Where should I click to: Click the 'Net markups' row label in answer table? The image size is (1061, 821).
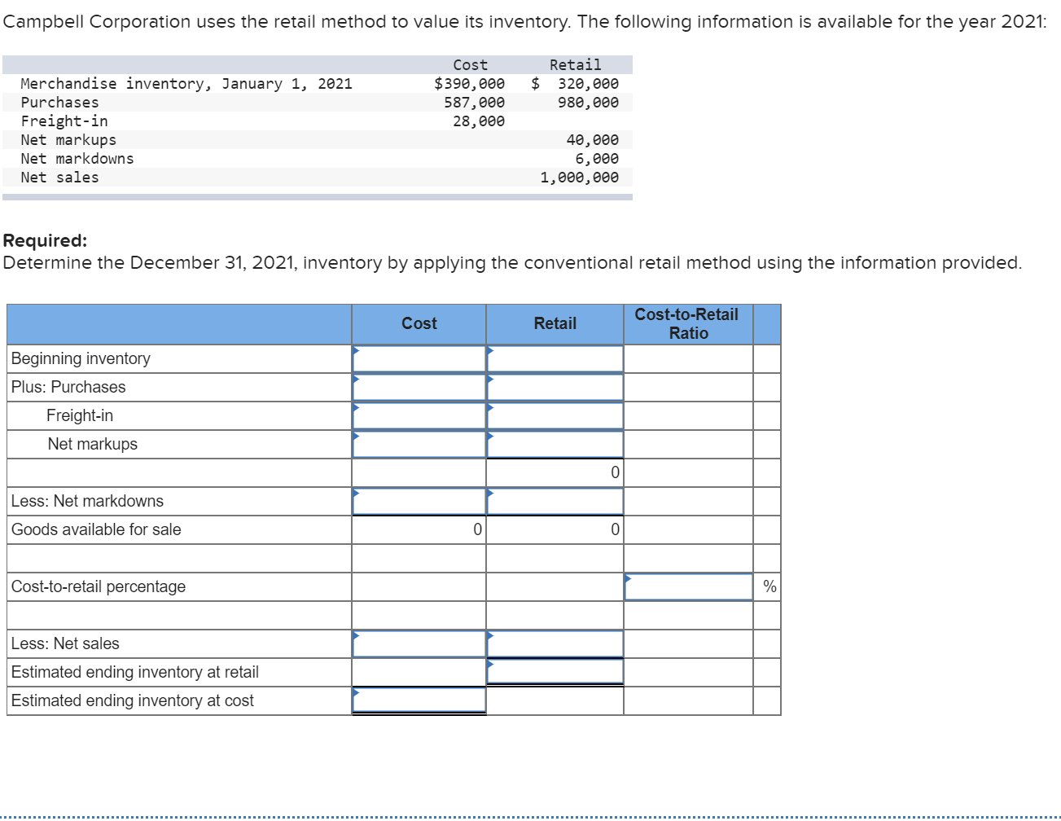point(93,444)
